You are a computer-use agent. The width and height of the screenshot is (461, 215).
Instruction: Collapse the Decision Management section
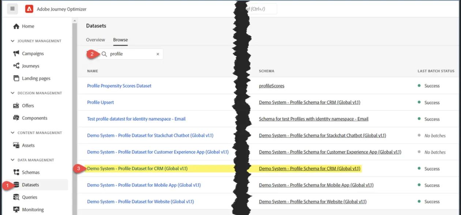coord(13,93)
